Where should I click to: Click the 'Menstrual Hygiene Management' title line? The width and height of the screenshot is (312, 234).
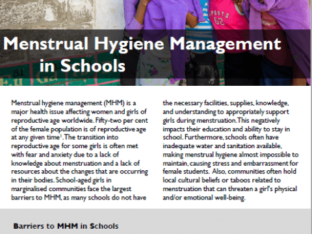coord(142,44)
